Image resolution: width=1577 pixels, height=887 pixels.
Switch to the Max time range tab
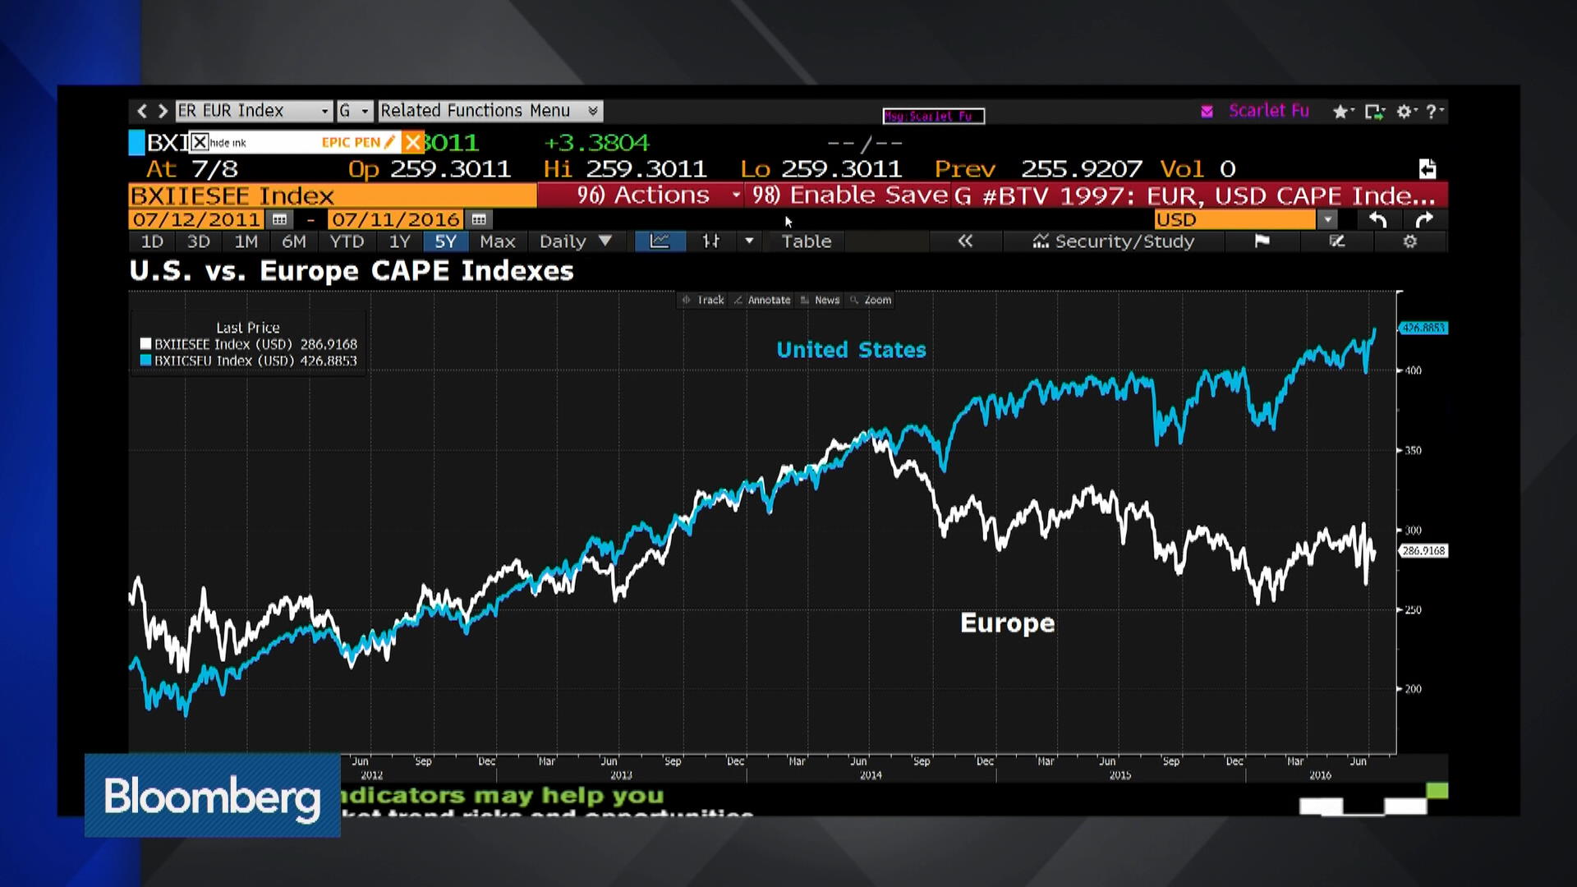pyautogui.click(x=498, y=241)
